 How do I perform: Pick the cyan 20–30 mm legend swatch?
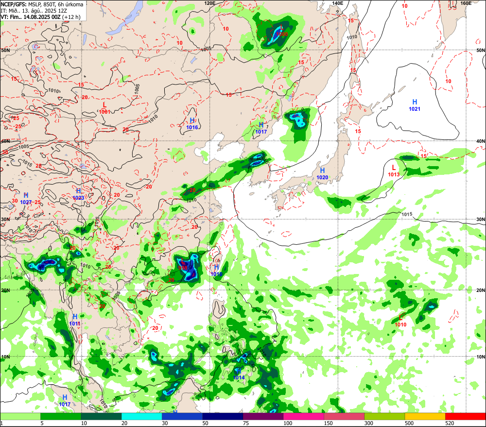pyautogui.click(x=141, y=416)
